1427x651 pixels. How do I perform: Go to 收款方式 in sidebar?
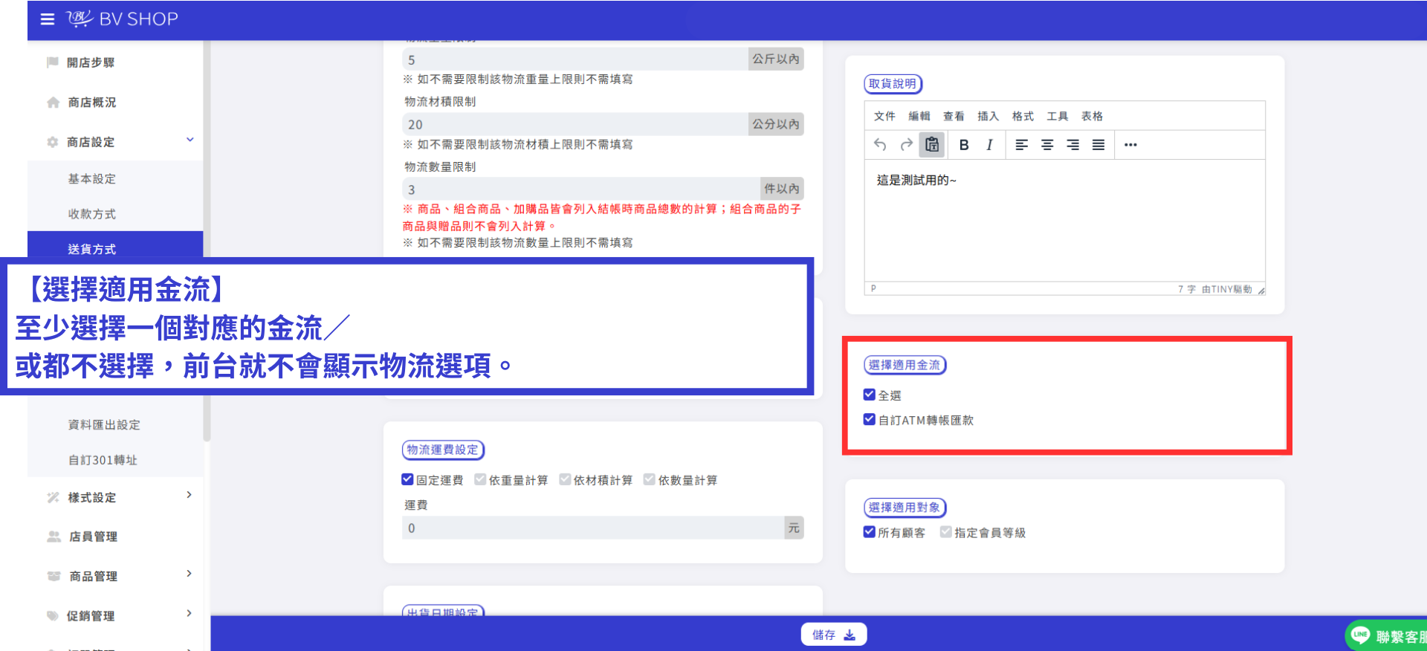(92, 214)
